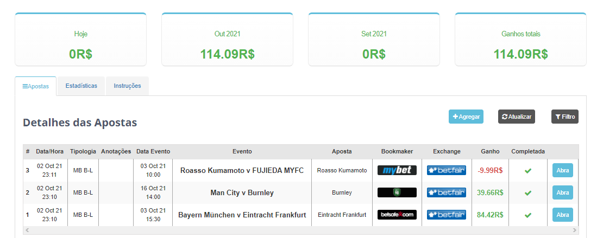Add a new bet with Agregar
Image resolution: width=603 pixels, height=238 pixels.
(466, 117)
